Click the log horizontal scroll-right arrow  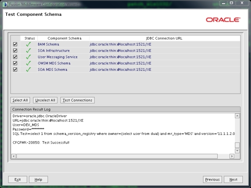pyautogui.click(x=232, y=156)
